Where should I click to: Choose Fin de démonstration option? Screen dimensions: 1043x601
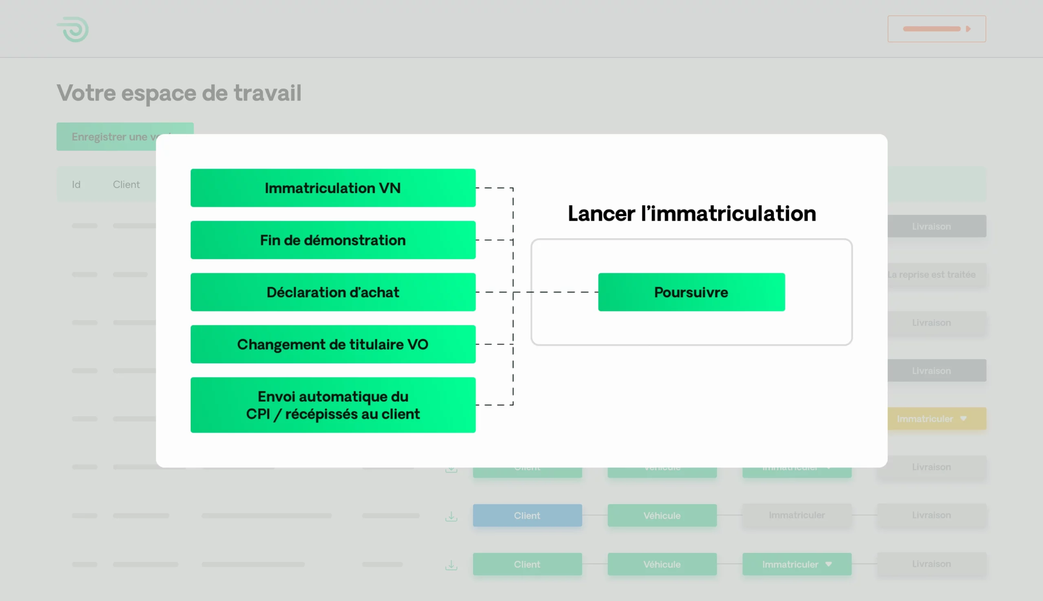333,240
